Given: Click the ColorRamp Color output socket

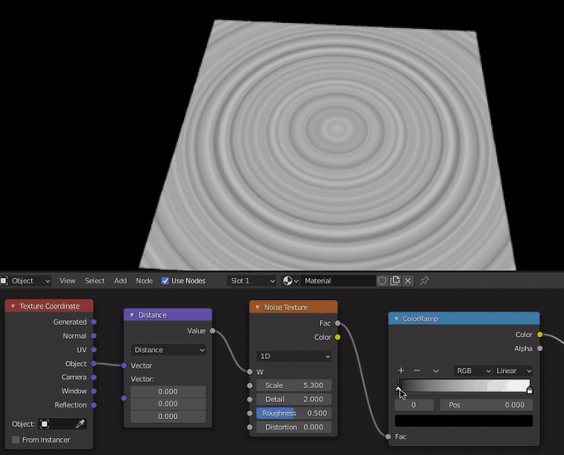Looking at the screenshot, I should (x=540, y=334).
